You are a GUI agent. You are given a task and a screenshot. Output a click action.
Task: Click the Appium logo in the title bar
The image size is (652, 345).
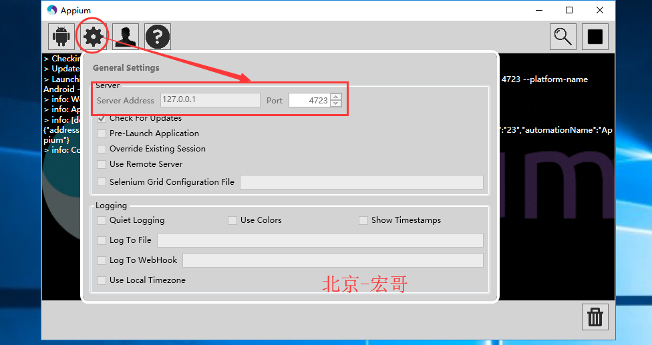[x=51, y=10]
